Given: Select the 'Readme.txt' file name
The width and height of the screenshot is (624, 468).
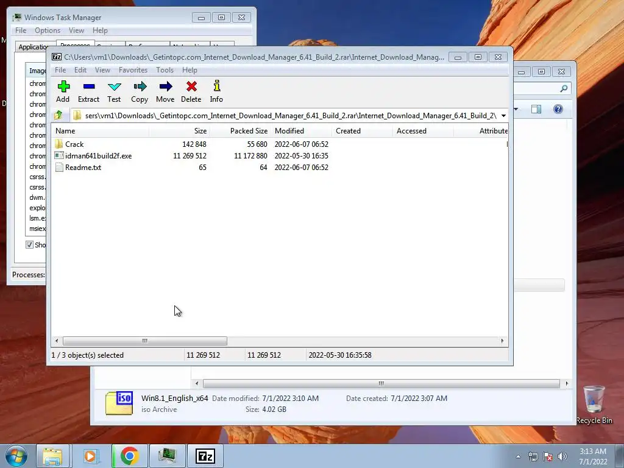Looking at the screenshot, I should tap(83, 167).
